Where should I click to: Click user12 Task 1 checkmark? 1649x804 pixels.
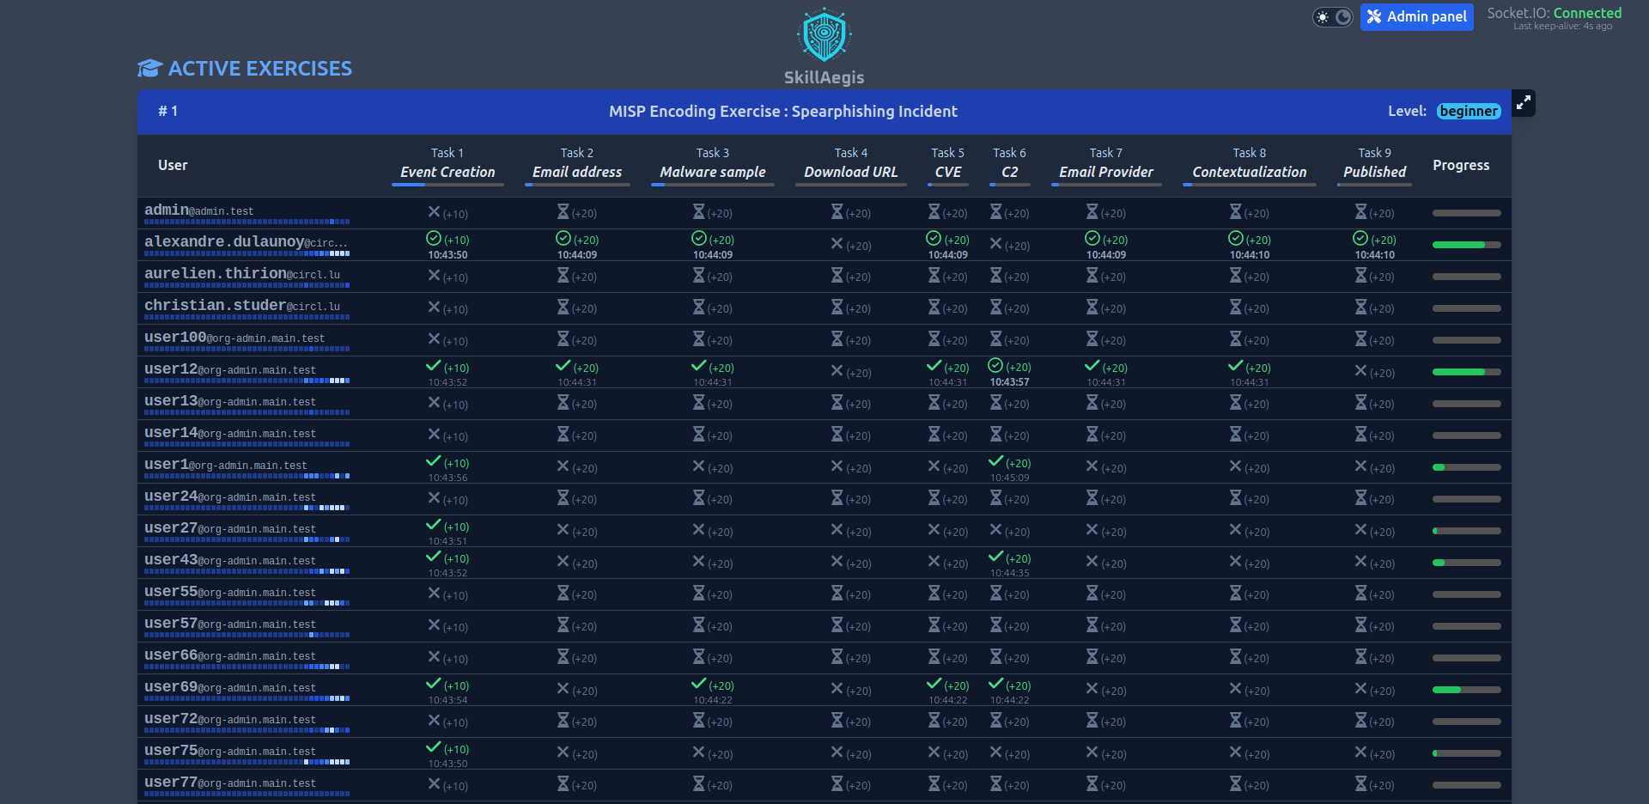tap(434, 366)
